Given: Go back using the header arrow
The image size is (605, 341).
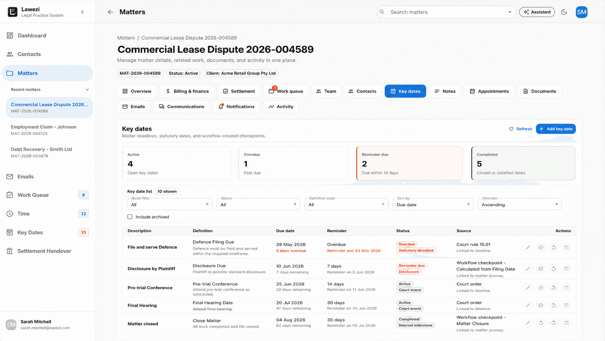Looking at the screenshot, I should [110, 12].
